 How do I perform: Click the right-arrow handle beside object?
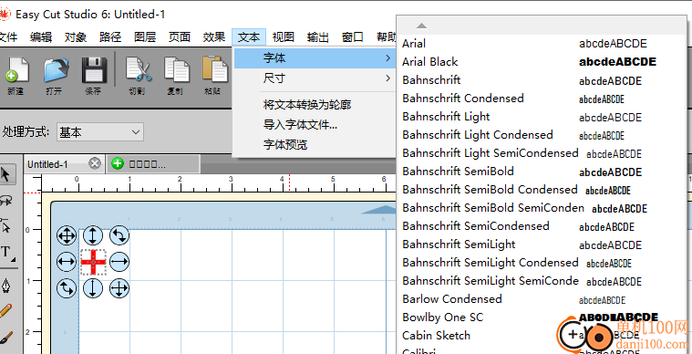coord(119,262)
